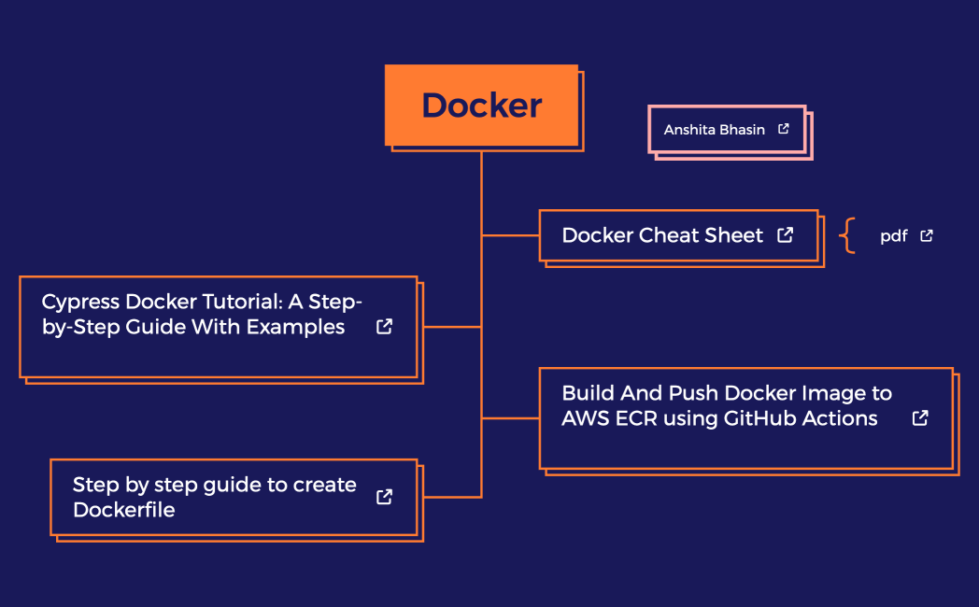Click the link icon on the Cypress Docker Tutorial node

[383, 327]
